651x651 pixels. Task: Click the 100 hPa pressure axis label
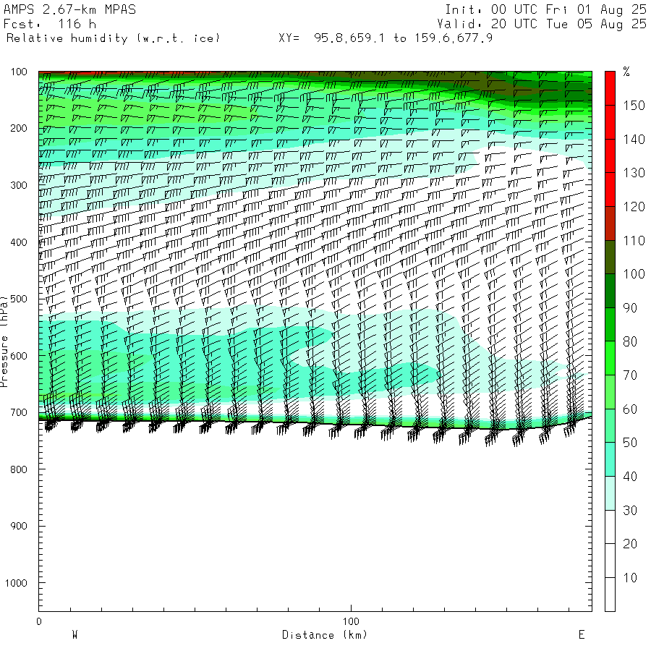click(x=19, y=72)
